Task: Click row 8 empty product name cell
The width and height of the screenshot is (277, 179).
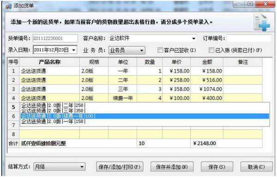Action: (50, 134)
